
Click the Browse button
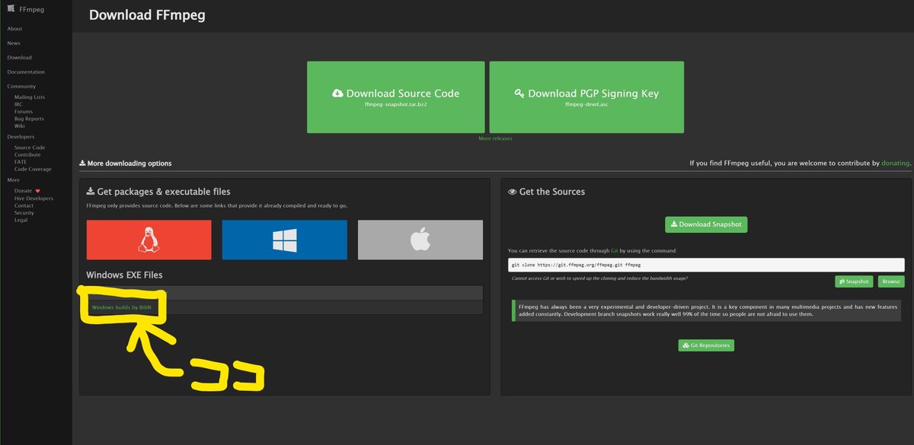coord(891,281)
